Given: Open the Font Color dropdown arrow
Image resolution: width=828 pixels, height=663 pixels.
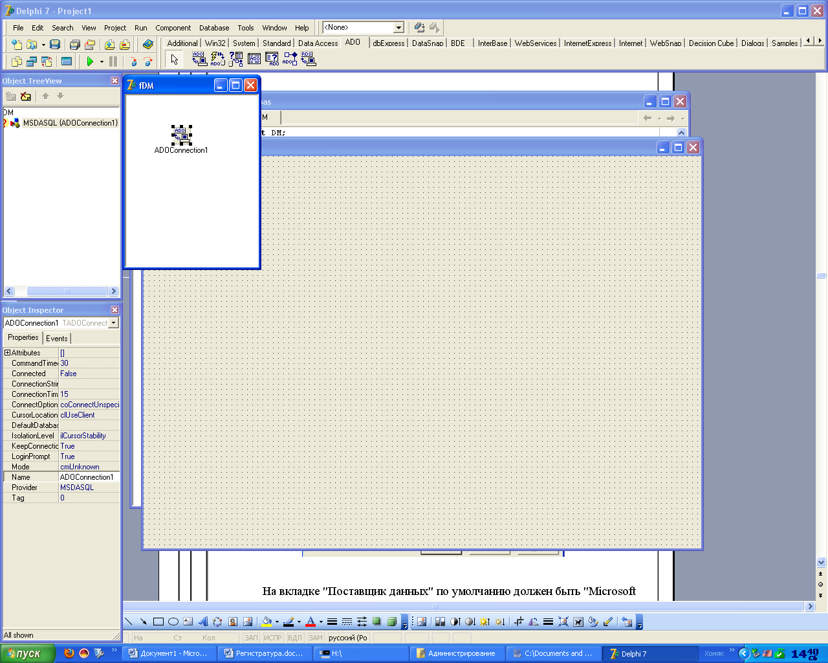Looking at the screenshot, I should click(x=321, y=622).
